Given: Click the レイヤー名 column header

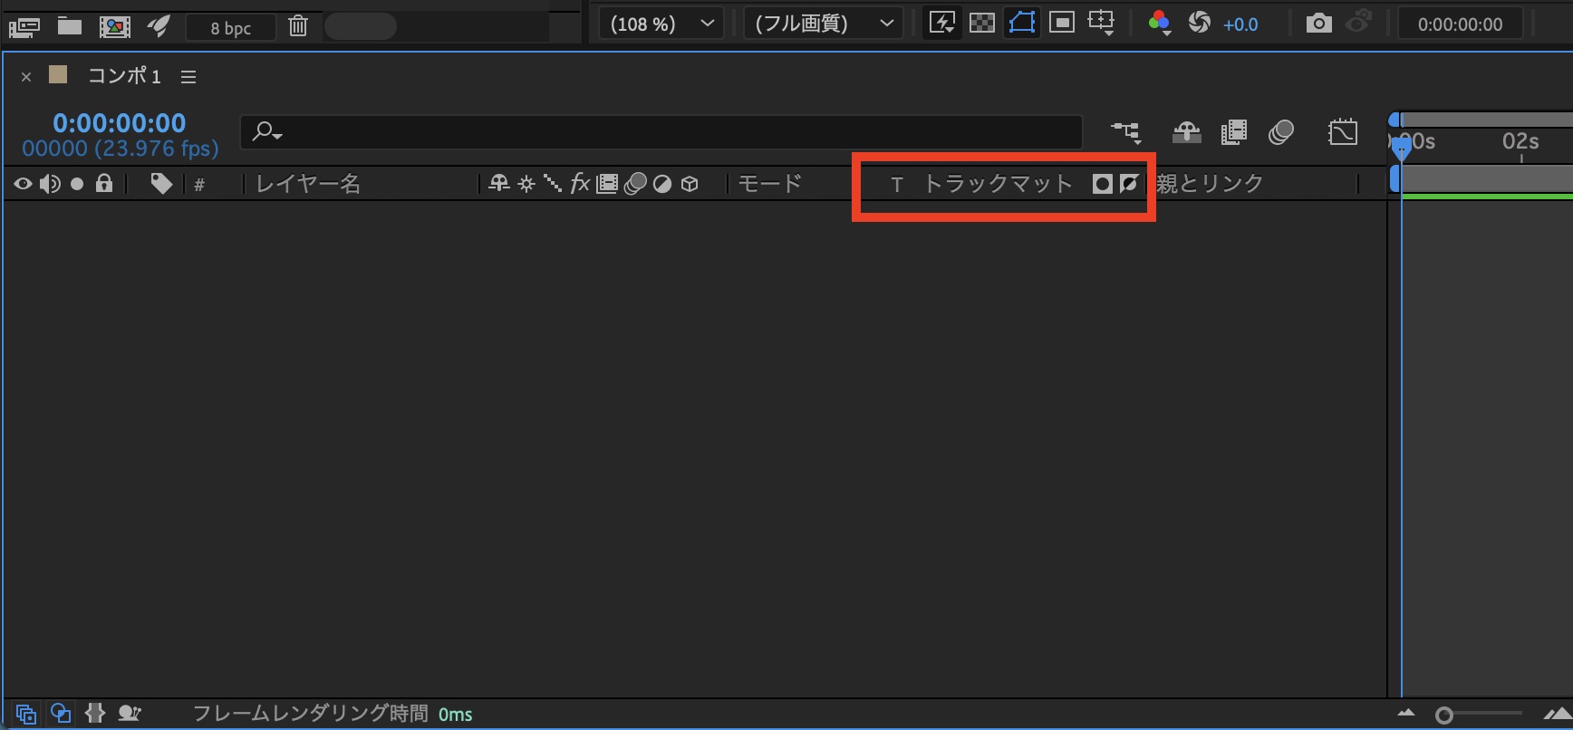Looking at the screenshot, I should (308, 184).
